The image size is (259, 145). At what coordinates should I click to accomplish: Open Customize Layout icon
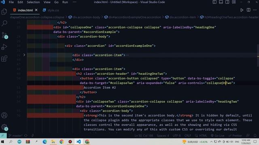coord(234,2)
